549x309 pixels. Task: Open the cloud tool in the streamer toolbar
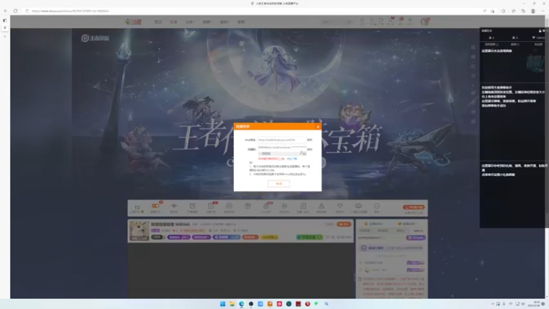coord(358,207)
